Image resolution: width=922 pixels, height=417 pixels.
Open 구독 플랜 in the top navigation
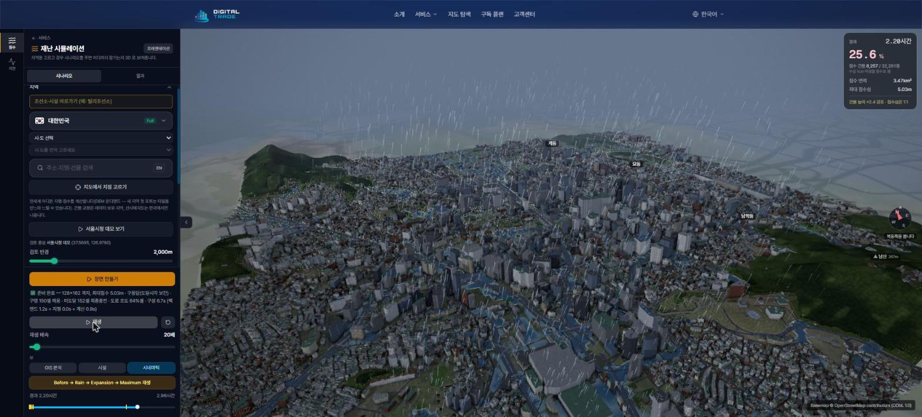pos(492,14)
